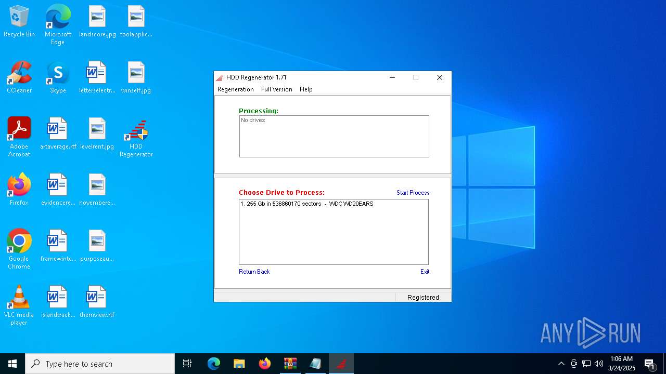Select the Adobe Acrobat desktop shortcut
This screenshot has height=374, width=666.
click(19, 137)
